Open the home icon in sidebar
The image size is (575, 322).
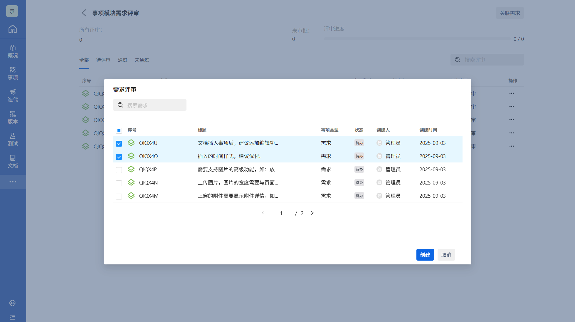coord(13,29)
